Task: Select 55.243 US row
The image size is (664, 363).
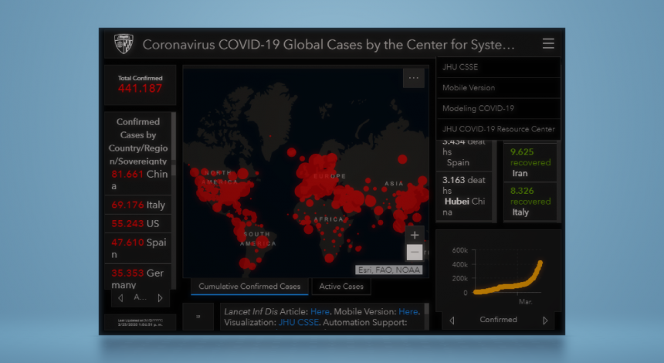Action: (x=138, y=223)
